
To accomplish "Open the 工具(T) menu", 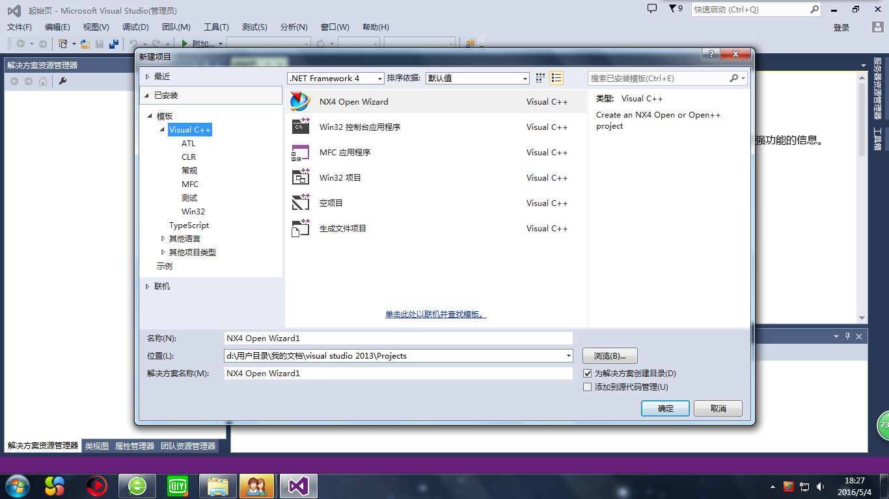I will click(216, 27).
